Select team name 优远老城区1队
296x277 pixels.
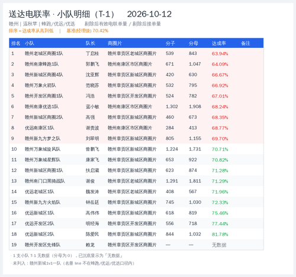[x=40, y=191]
